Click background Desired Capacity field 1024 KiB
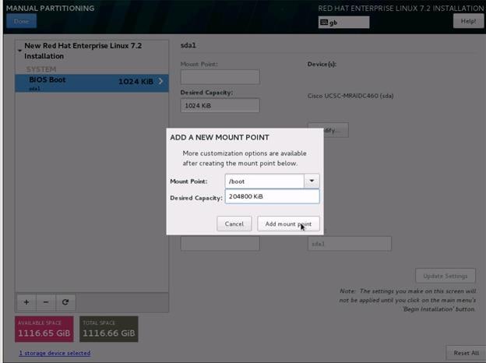 click(220, 105)
